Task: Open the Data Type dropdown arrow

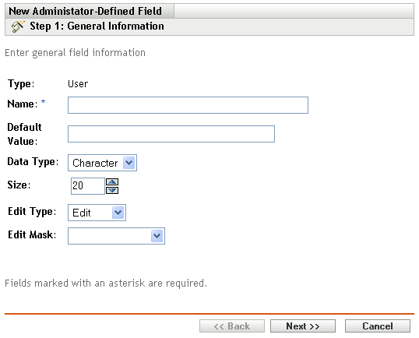Action: coord(129,163)
